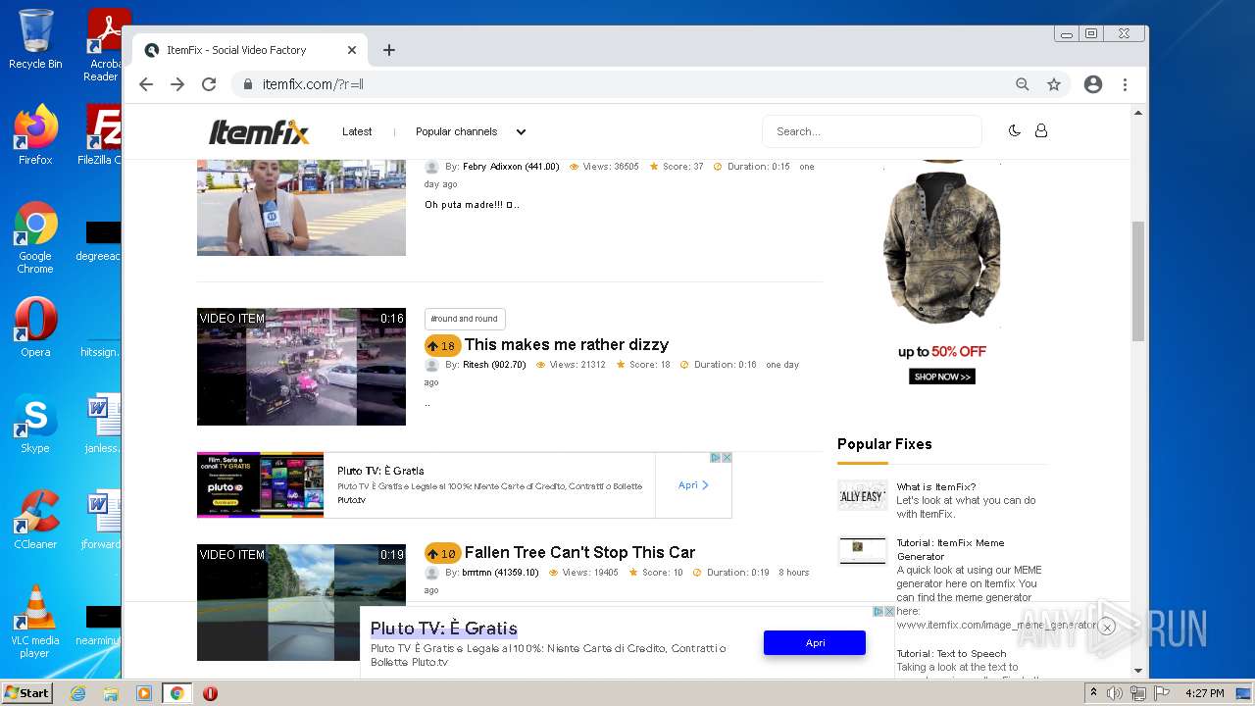Open the 'ALLY EASY' fix thumbnail
This screenshot has height=706, width=1255.
coord(862,495)
